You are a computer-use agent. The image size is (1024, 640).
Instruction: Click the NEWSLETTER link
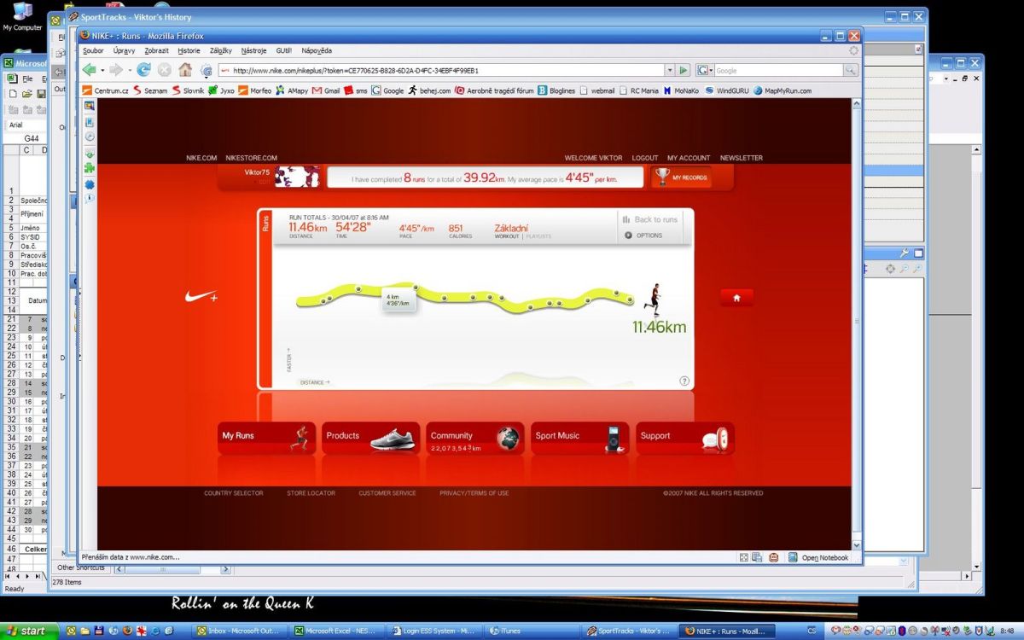coord(742,158)
